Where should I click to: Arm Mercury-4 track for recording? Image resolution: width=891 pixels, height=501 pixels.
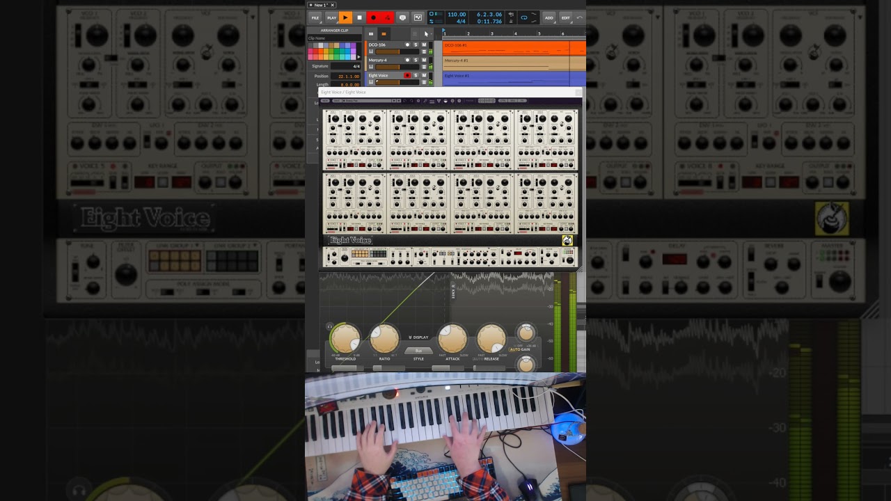[x=407, y=60]
